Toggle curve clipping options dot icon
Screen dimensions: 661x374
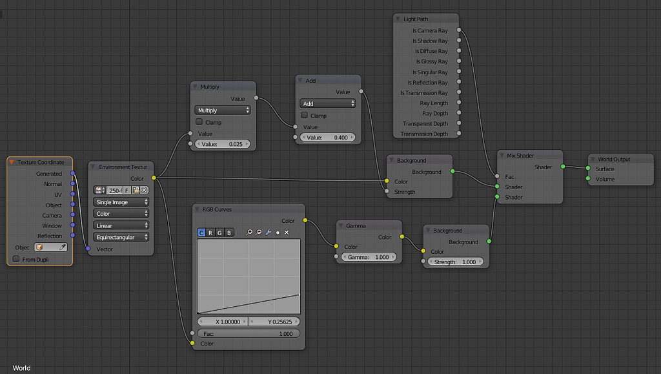[x=278, y=233]
